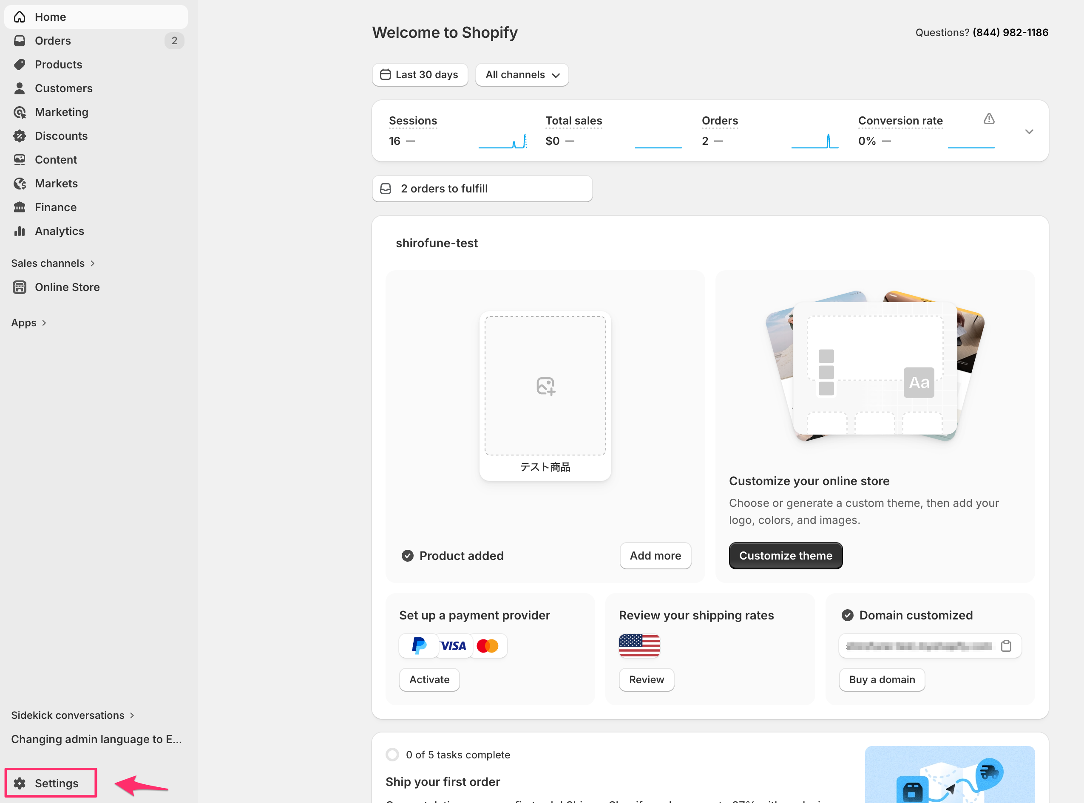Image resolution: width=1084 pixels, height=803 pixels.
Task: Open Discounts via its badge icon
Action: (20, 136)
